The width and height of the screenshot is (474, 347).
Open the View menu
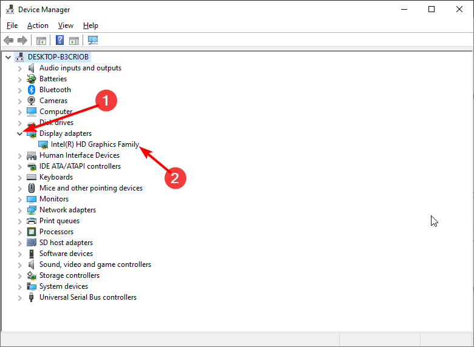(x=66, y=25)
